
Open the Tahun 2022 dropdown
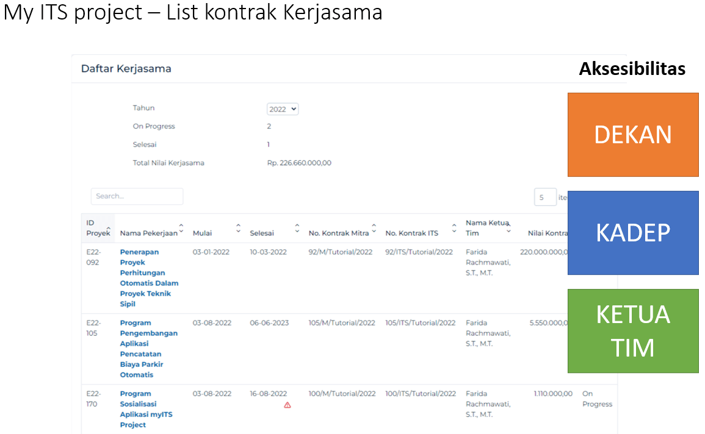click(x=283, y=109)
